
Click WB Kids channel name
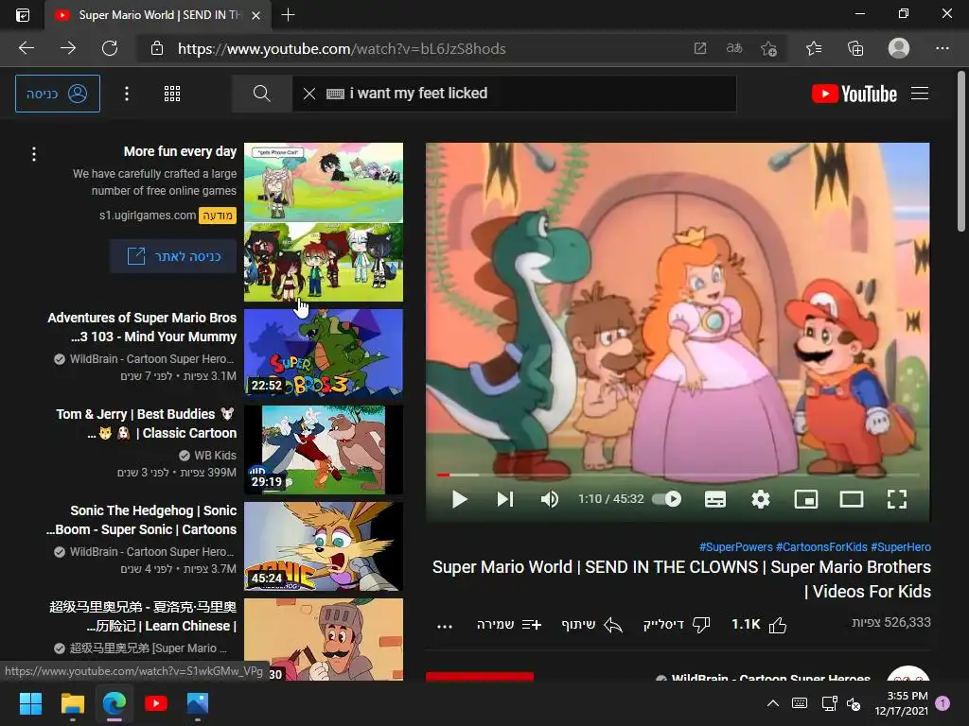click(215, 456)
